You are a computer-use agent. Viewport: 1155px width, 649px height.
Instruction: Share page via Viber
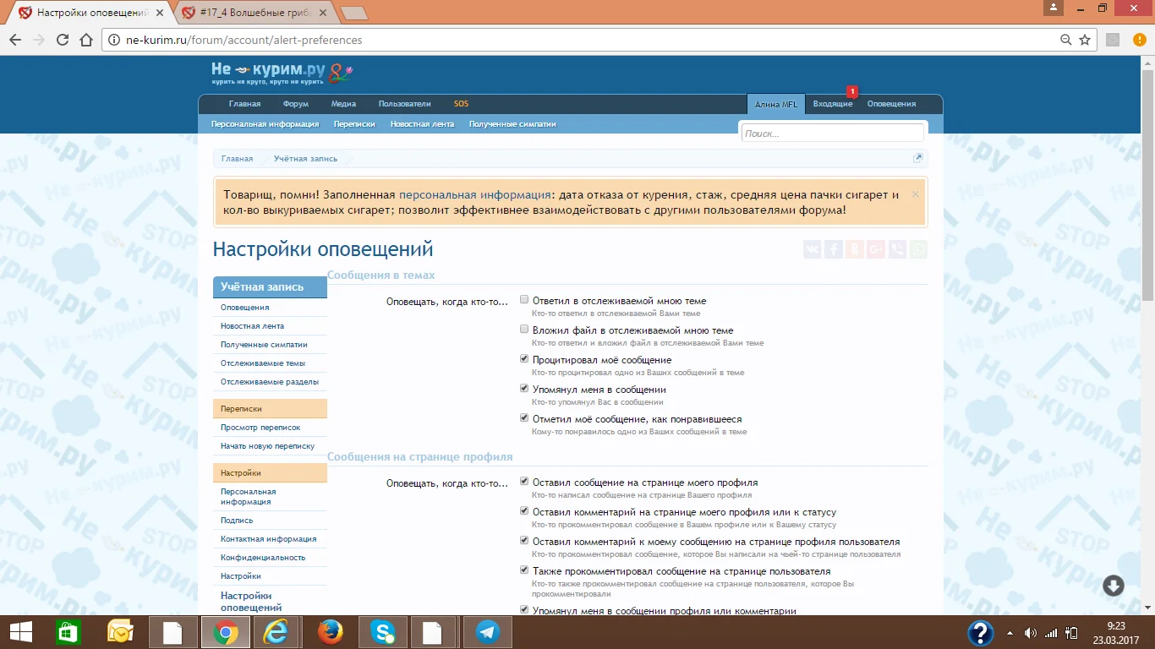897,249
